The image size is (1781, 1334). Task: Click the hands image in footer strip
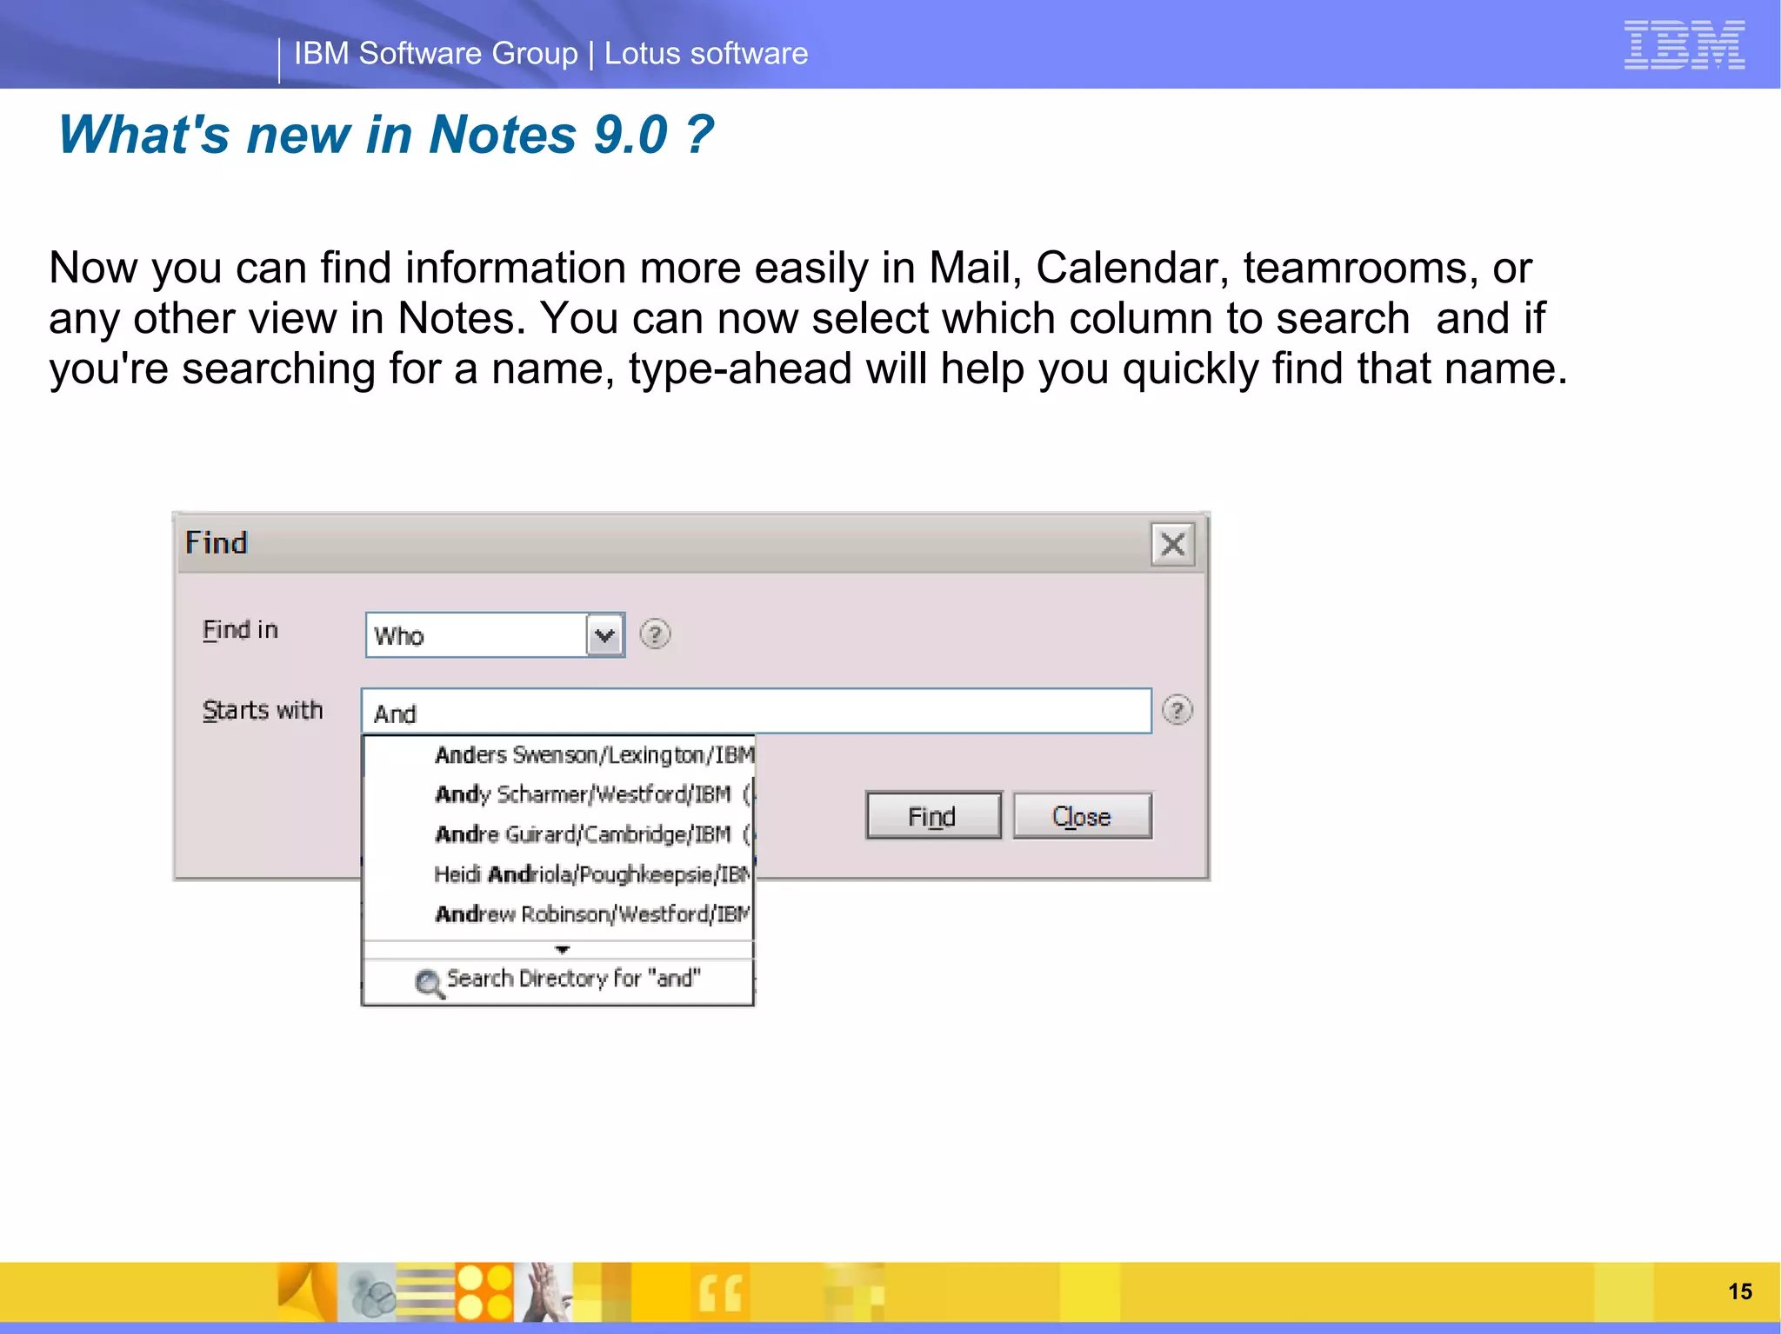click(544, 1292)
